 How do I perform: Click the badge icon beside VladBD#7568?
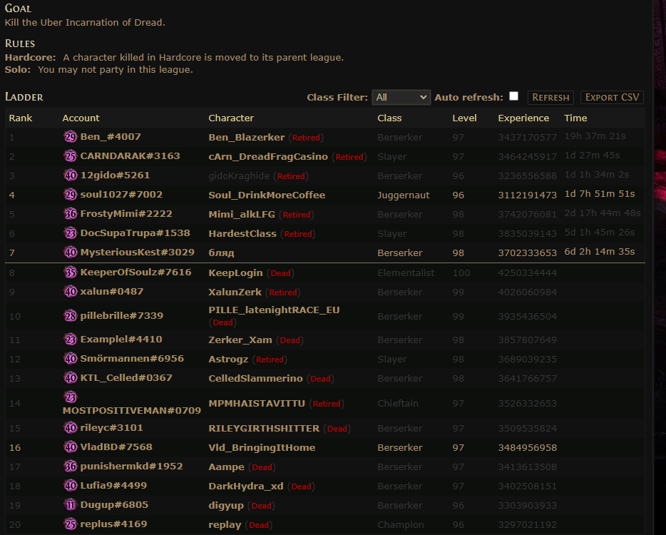(x=70, y=447)
